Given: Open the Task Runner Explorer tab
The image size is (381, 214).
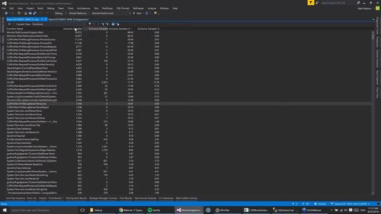Looking at the screenshot, I should (145, 198).
